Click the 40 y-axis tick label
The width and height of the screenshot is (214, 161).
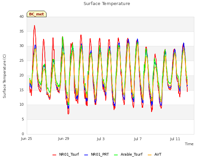click(x=21, y=16)
